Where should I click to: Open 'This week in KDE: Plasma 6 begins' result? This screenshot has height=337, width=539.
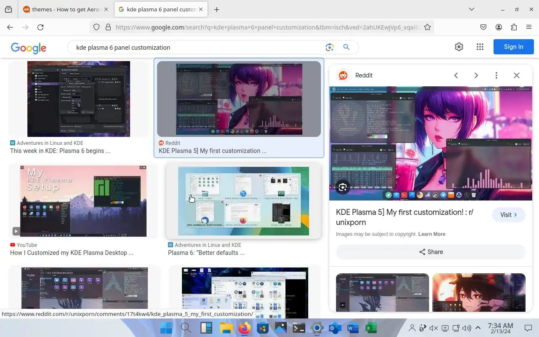60,151
